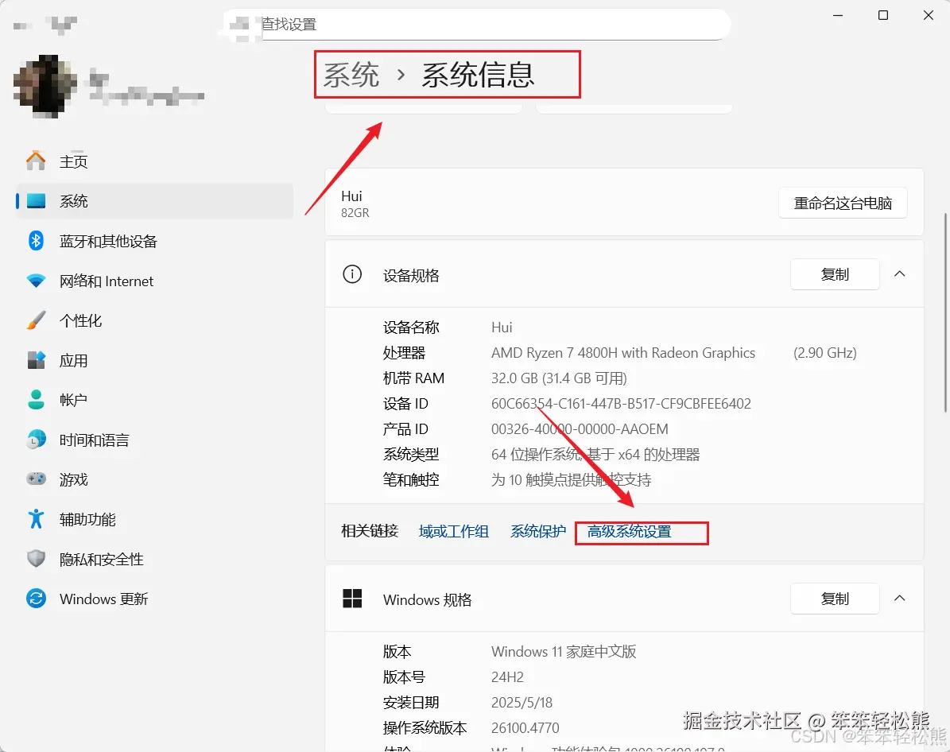
Task: Click 重命名这台电脑 button
Action: click(843, 203)
